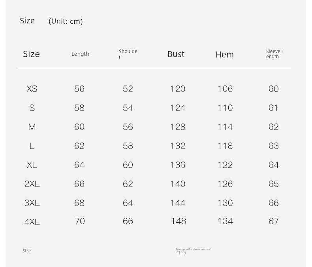Click hem value 122 for XL

[225, 165]
